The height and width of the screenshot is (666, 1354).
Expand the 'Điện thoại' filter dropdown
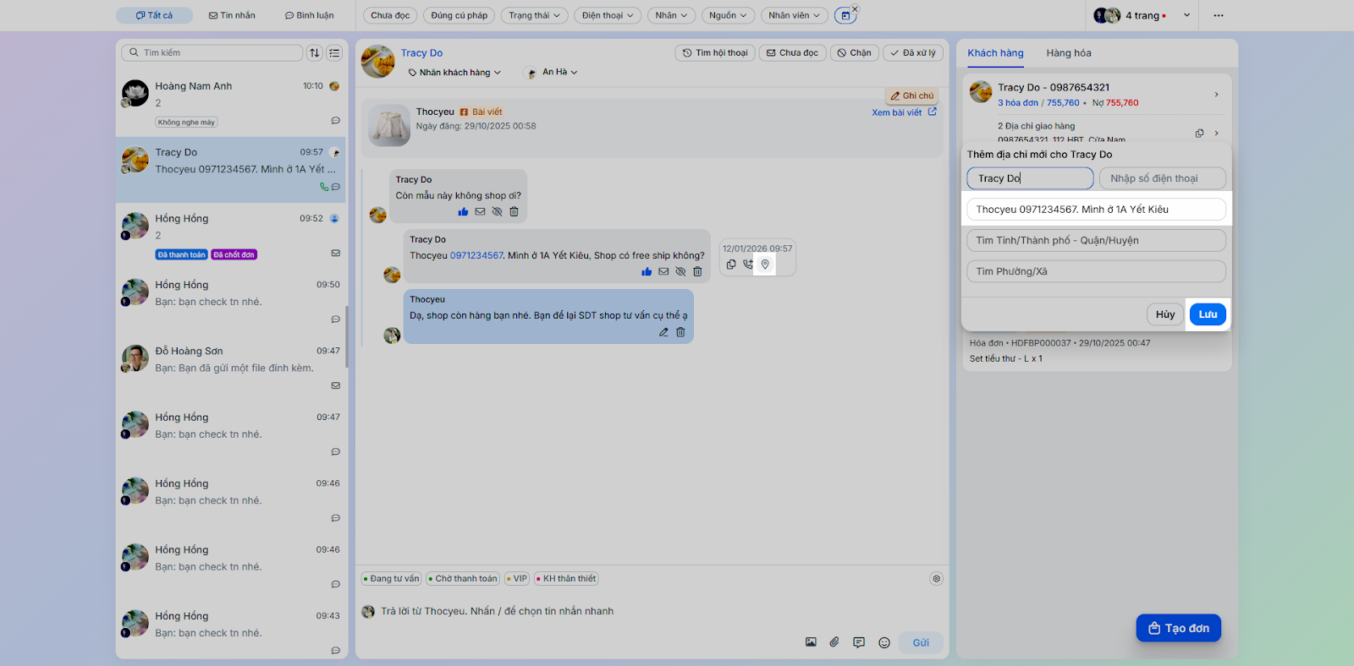coord(608,15)
